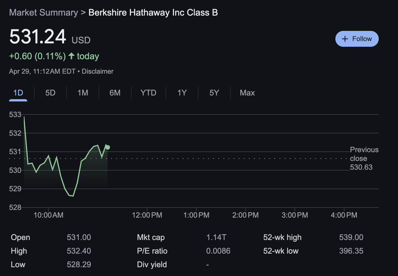Click the P/E ratio value 0.0086
This screenshot has height=276, width=398.
click(218, 251)
